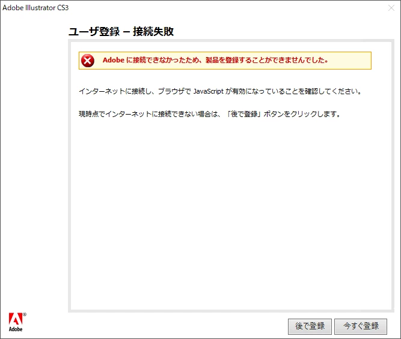
Task: Click the 後で登録 (register later) button
Action: (x=310, y=326)
